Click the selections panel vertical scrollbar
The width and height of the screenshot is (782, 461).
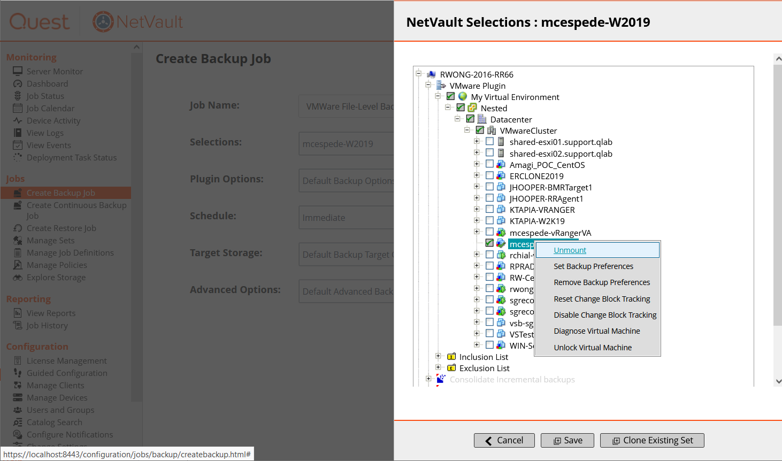778,214
